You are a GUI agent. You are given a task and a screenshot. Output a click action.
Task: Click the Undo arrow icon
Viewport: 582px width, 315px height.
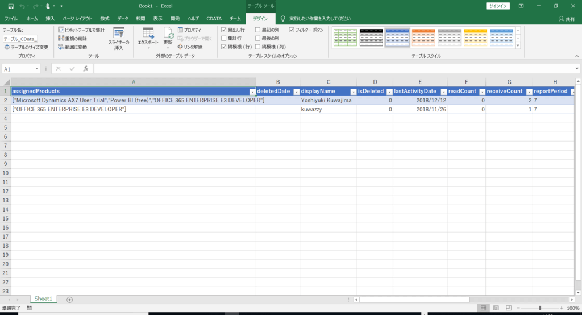click(22, 6)
